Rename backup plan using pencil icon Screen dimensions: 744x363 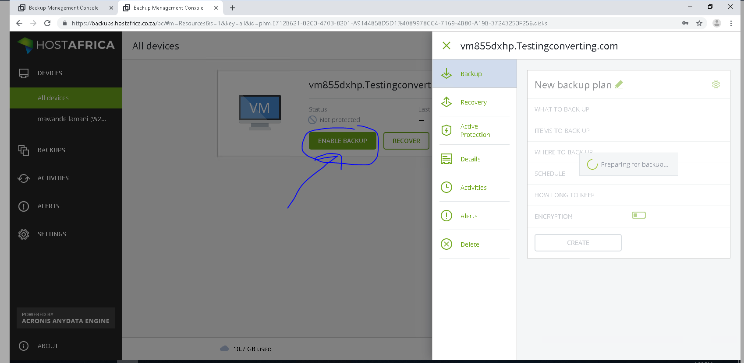click(619, 84)
